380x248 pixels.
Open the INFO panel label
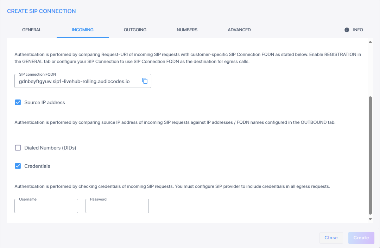(358, 30)
